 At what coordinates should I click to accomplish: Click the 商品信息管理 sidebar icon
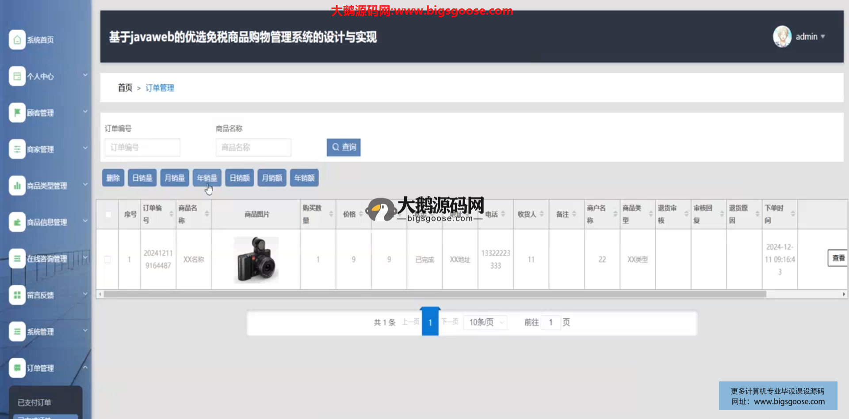click(x=17, y=222)
